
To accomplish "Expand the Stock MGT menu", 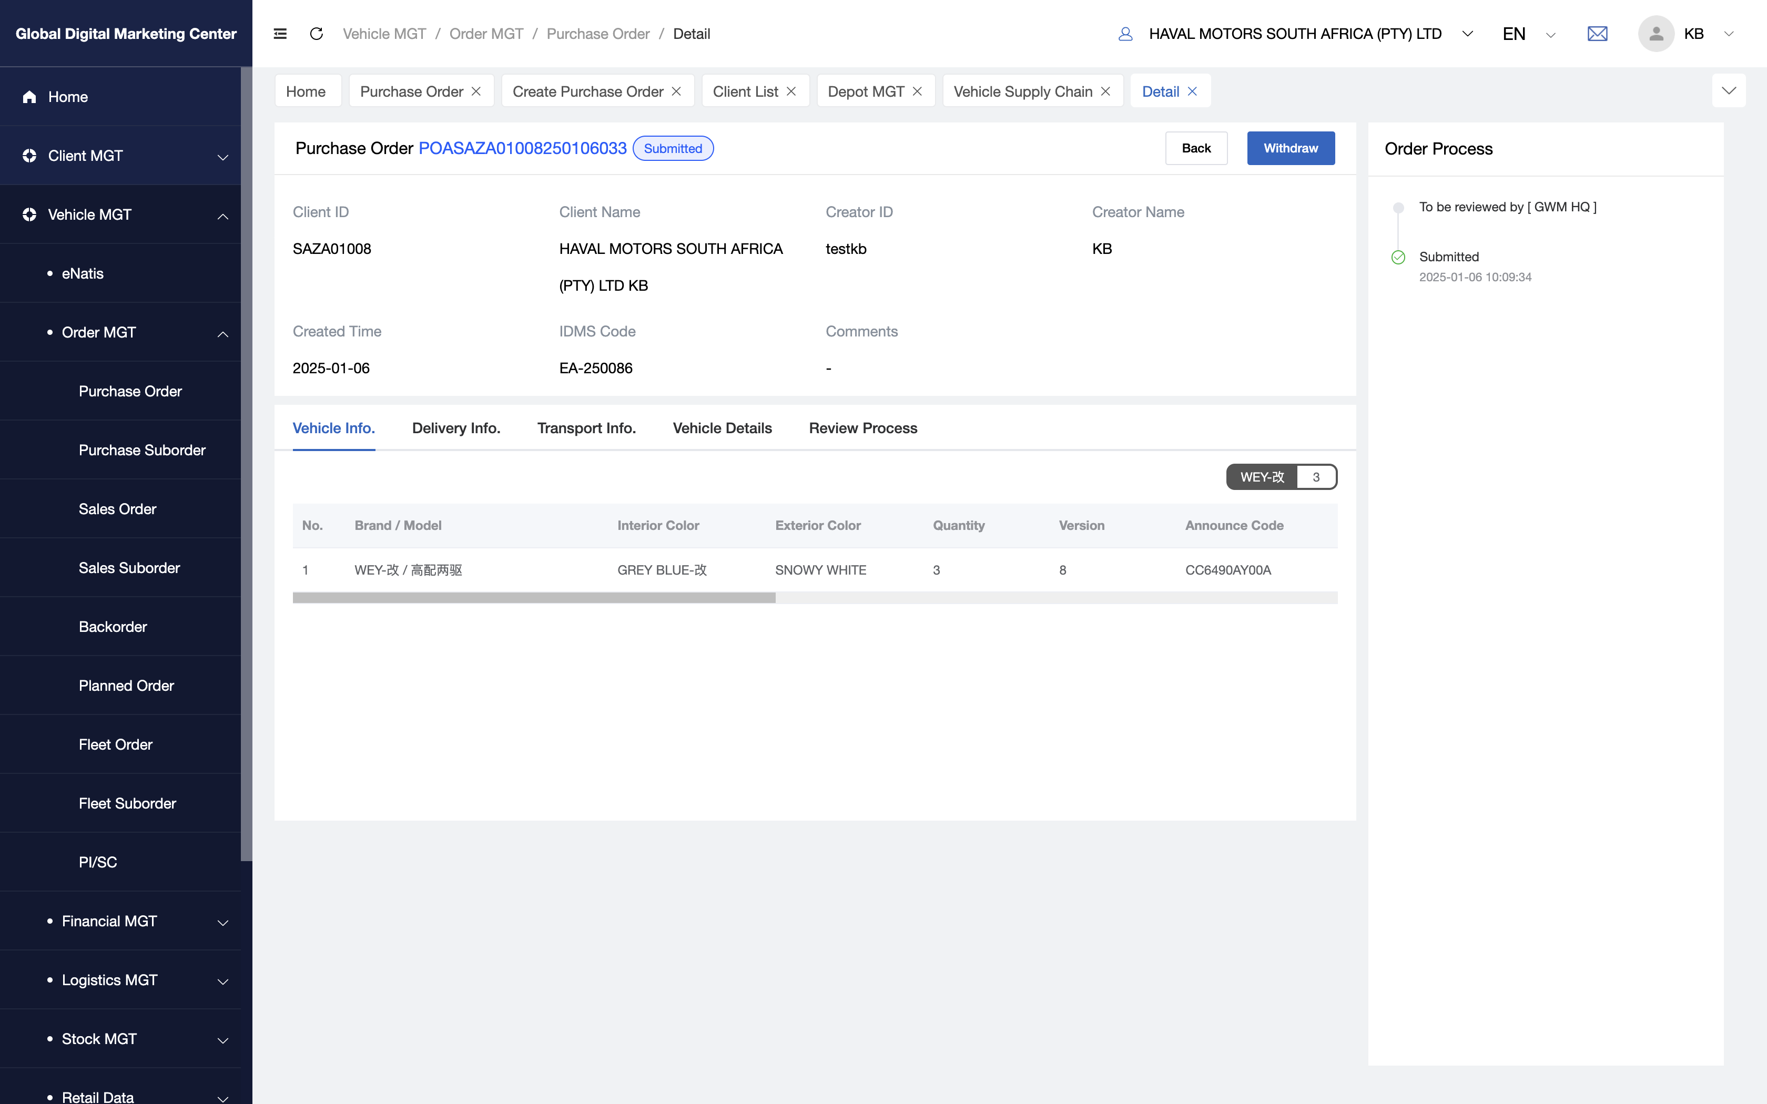I will pos(222,1040).
